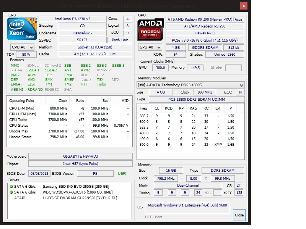Click the Microsoft Windows 8.1 Enterprise OS field

coord(187,208)
